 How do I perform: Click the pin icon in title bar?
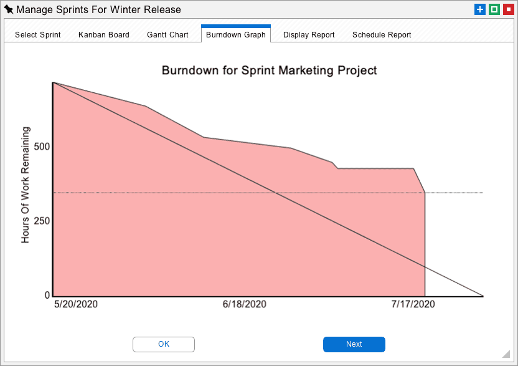coord(9,9)
